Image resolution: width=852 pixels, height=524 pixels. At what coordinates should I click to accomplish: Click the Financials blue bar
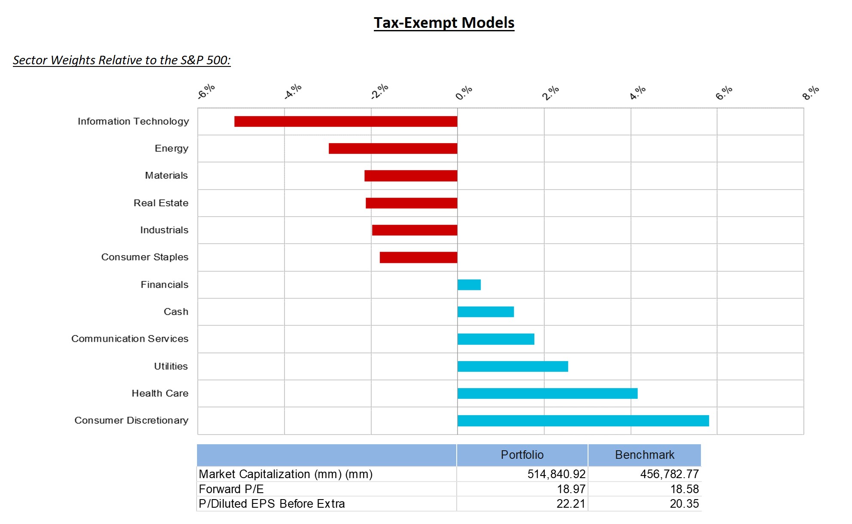pyautogui.click(x=469, y=285)
